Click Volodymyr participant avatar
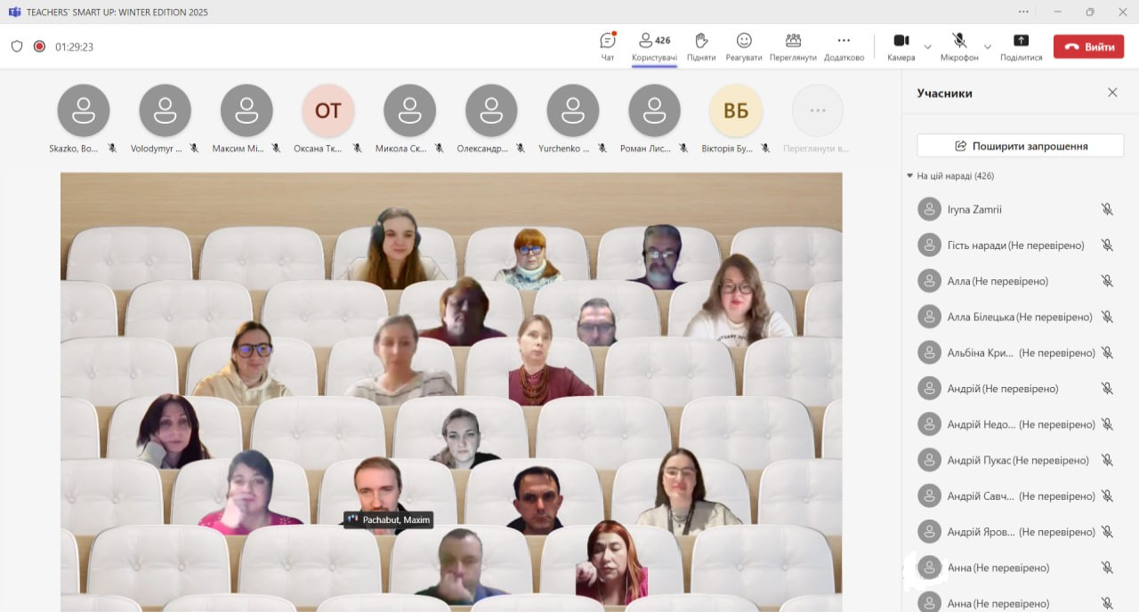The height and width of the screenshot is (612, 1139). [165, 110]
